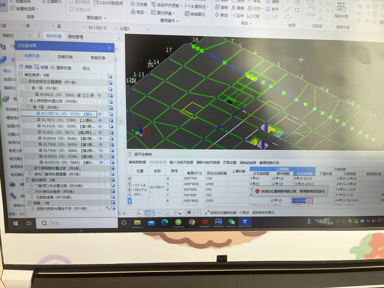Switch to the 图纸管理 tab
Screen dimensions: 384x288
coord(75,37)
